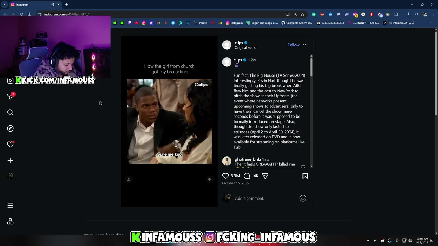Viewport: 438px width, 246px height.
Task: Open the 333333333333333 bookmark
Action: 330,23
